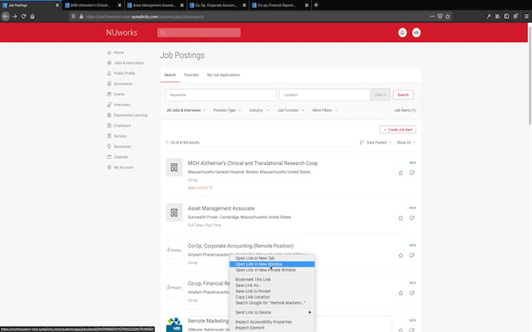Mark Asset Management Associate as not interested
The image size is (532, 332).
click(411, 218)
